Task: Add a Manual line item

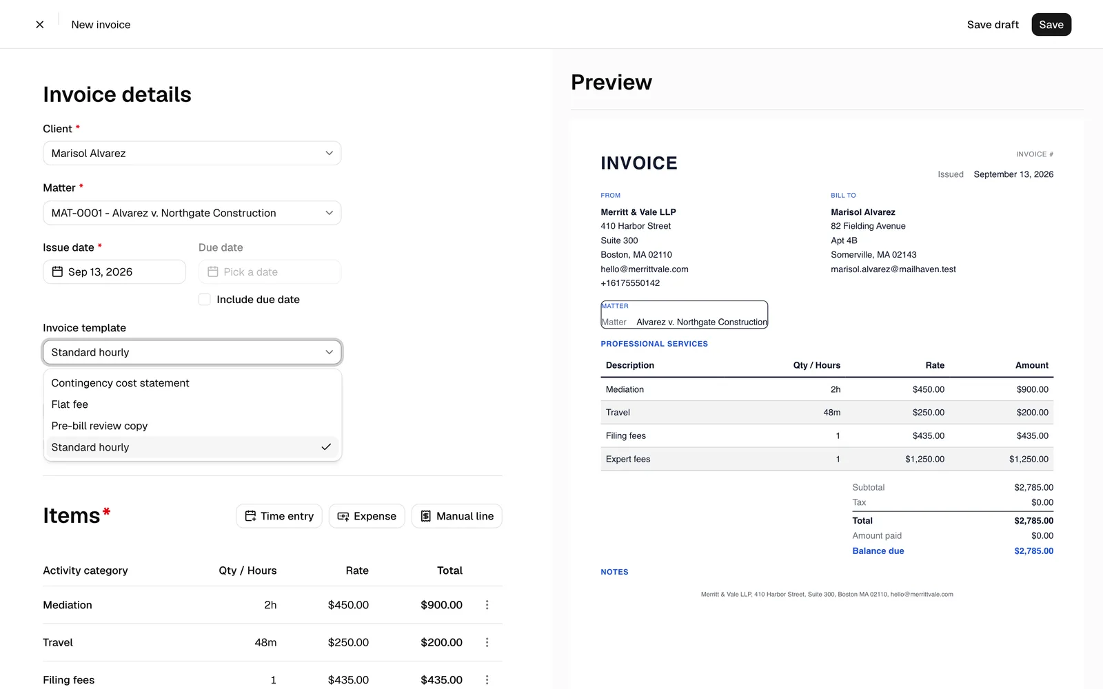Action: (457, 516)
